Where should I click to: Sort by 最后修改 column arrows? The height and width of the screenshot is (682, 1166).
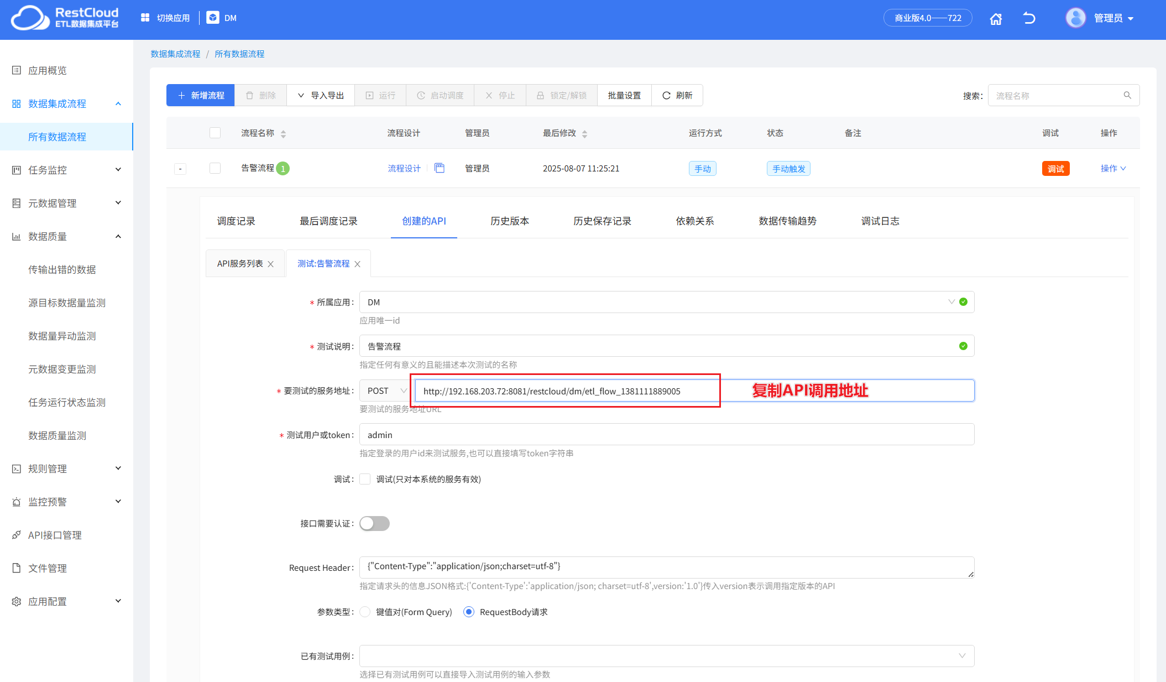585,134
